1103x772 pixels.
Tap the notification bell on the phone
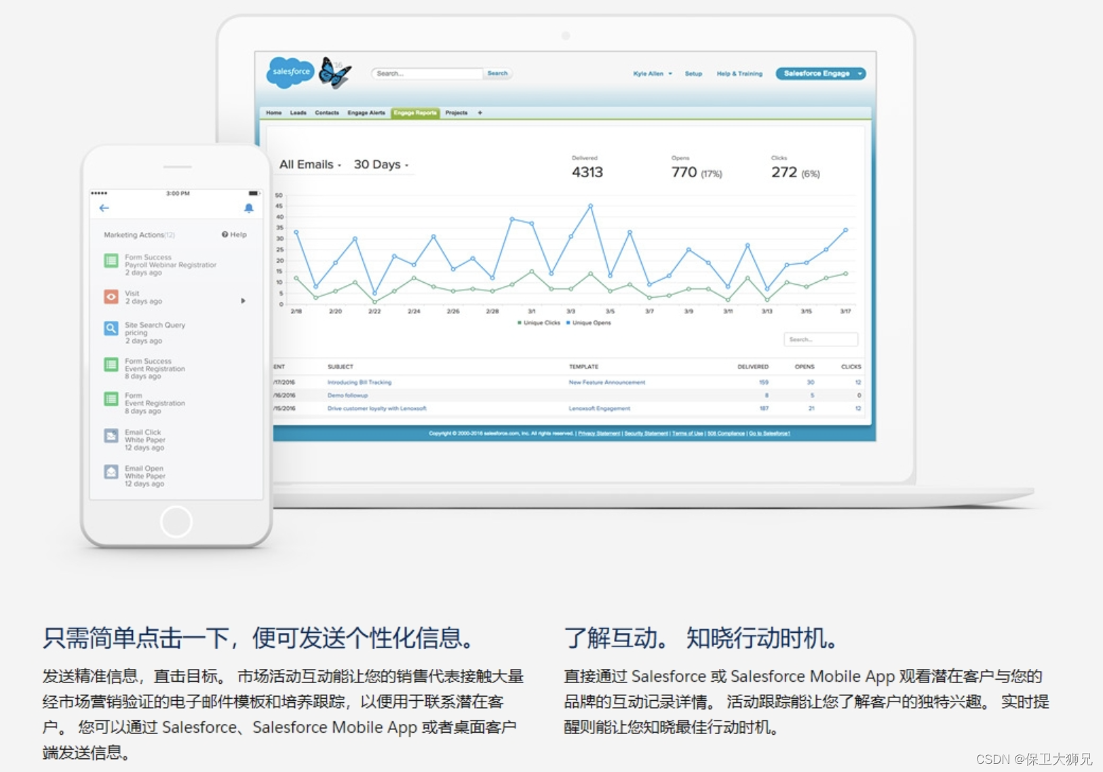pos(249,208)
